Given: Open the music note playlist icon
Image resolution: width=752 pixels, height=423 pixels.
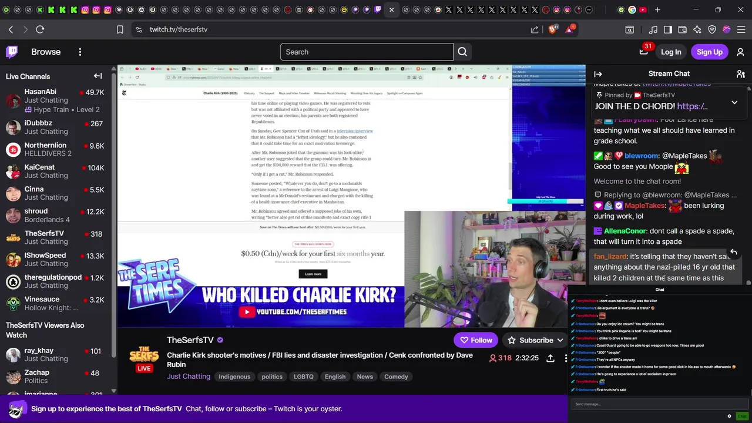Looking at the screenshot, I should coord(653,29).
